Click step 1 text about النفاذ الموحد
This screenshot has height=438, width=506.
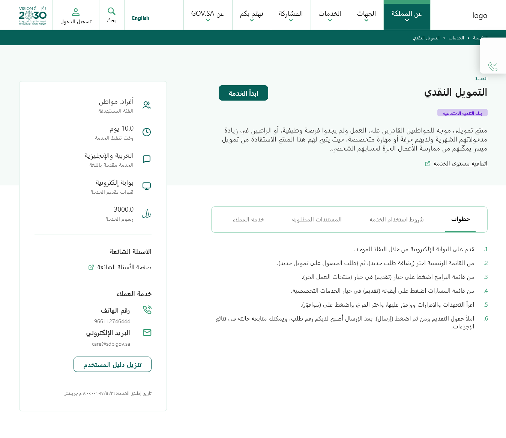414,249
